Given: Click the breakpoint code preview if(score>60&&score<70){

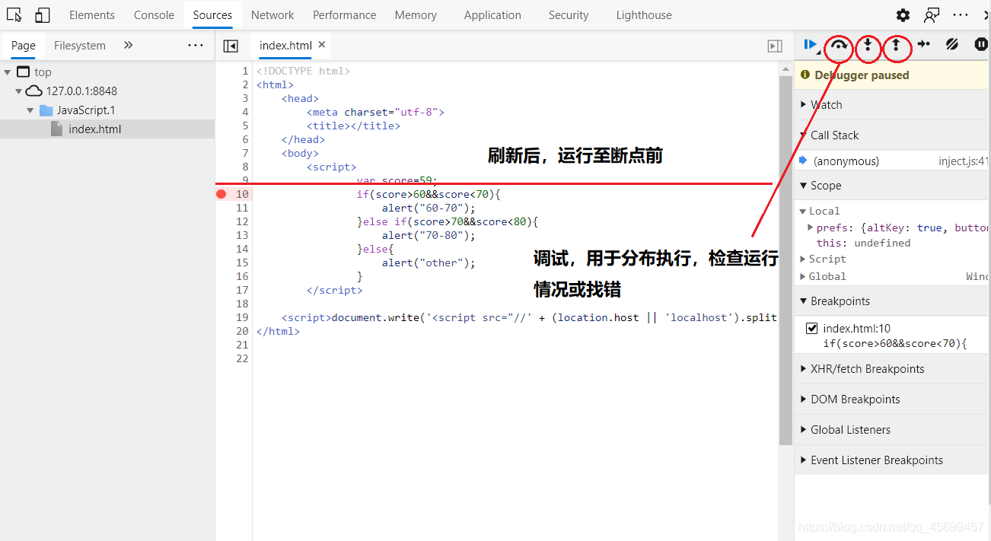Looking at the screenshot, I should [894, 344].
